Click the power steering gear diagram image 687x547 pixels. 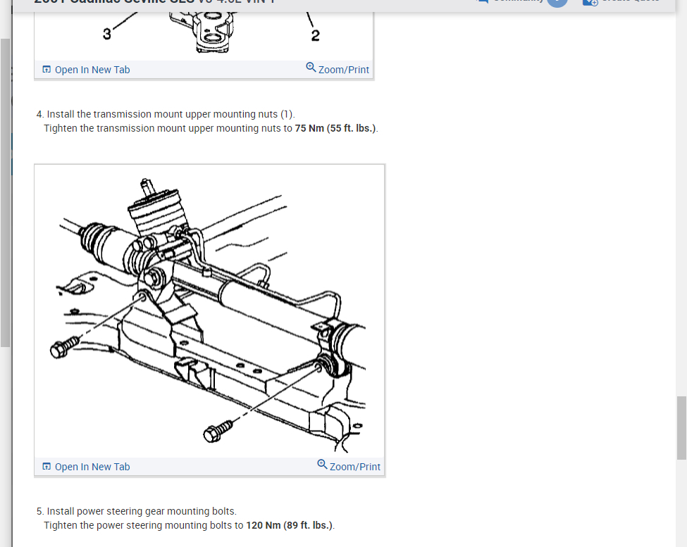(209, 312)
